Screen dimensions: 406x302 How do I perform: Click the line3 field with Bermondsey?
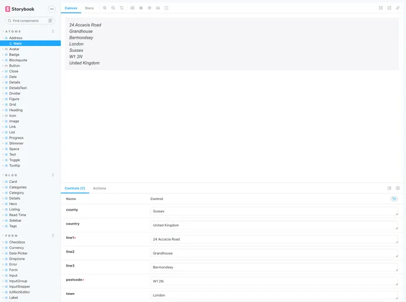274,267
